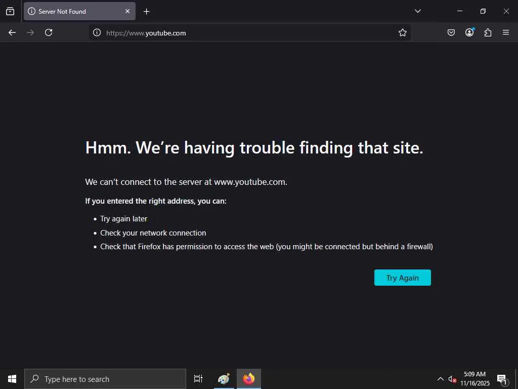518x389 pixels.
Task: Open the Firefox account menu
Action: [x=469, y=32]
